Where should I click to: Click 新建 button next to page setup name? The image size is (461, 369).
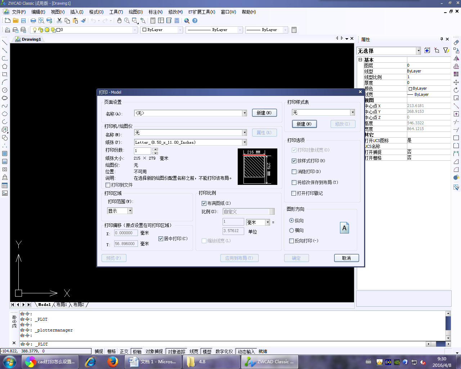(264, 113)
